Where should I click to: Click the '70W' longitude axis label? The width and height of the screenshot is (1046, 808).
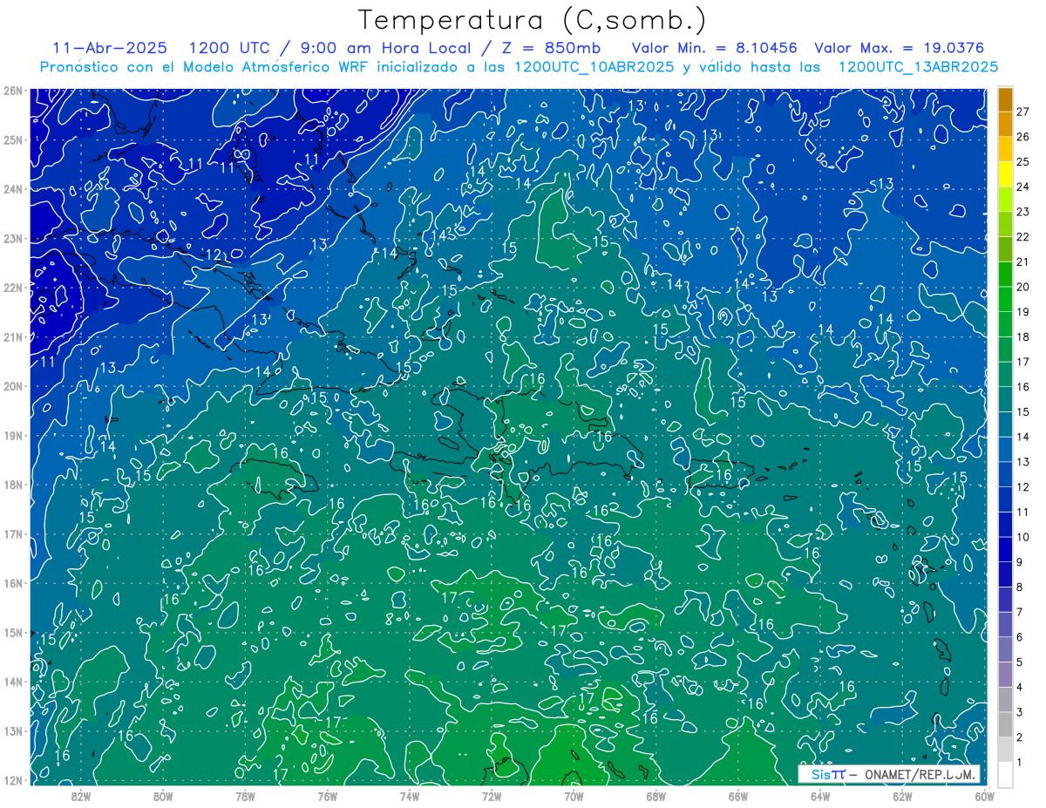click(574, 795)
